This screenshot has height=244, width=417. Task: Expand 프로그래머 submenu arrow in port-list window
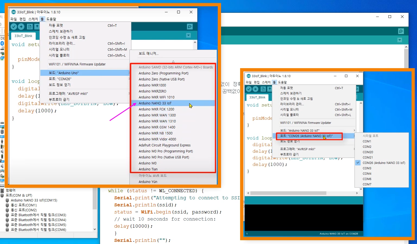point(354,149)
